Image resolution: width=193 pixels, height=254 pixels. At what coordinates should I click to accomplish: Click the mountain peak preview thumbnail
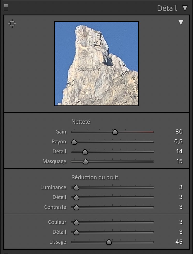[96, 64]
